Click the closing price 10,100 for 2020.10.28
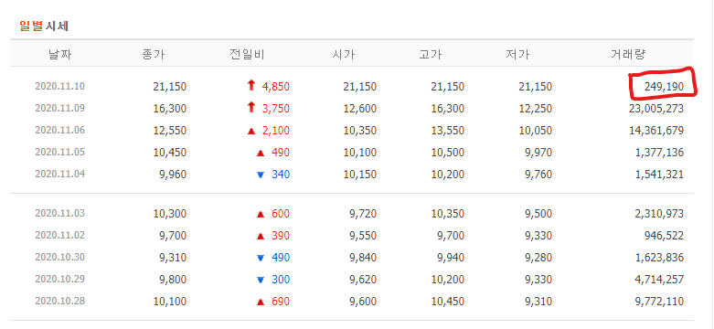714x329 pixels. (170, 301)
